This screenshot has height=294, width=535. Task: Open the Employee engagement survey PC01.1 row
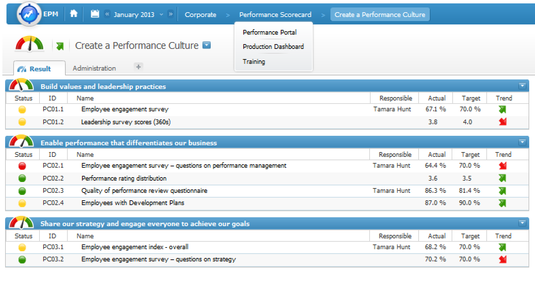pos(125,109)
